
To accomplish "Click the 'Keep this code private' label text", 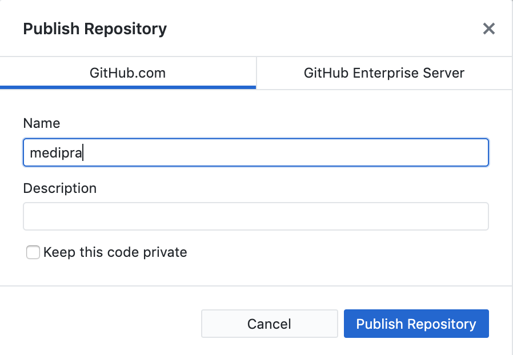I will pos(115,252).
